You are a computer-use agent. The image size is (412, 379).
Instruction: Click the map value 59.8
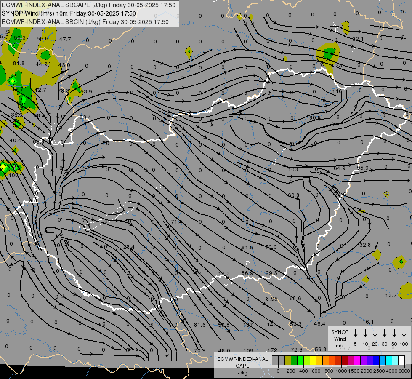(x=320, y=349)
